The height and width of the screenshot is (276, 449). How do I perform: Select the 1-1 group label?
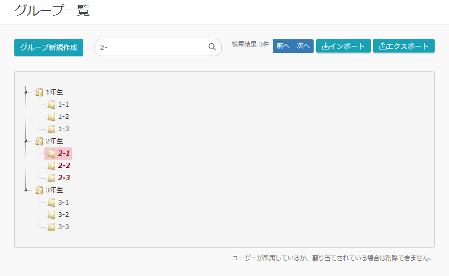coord(63,105)
